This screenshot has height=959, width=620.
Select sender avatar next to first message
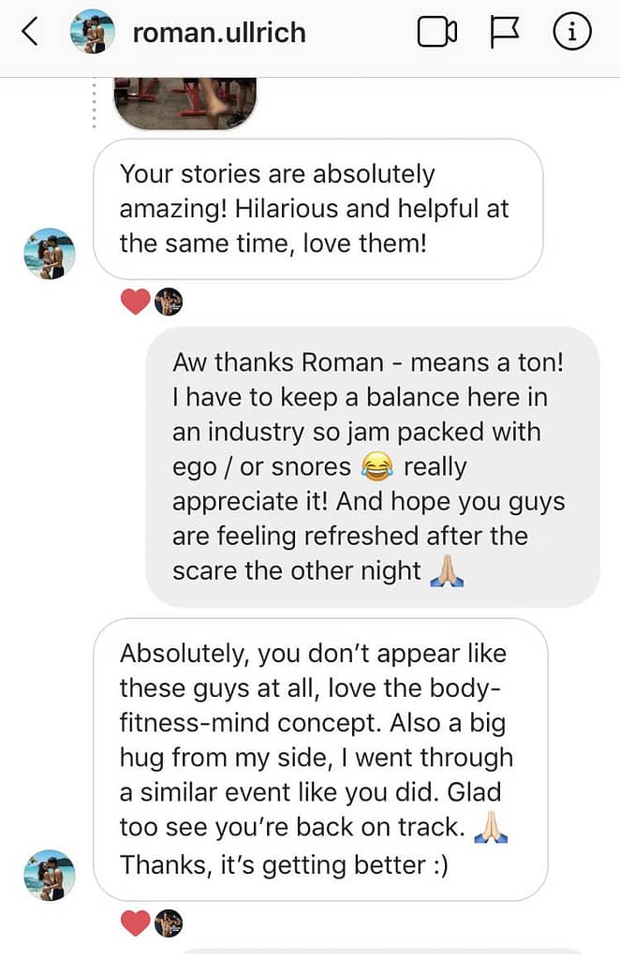(50, 254)
